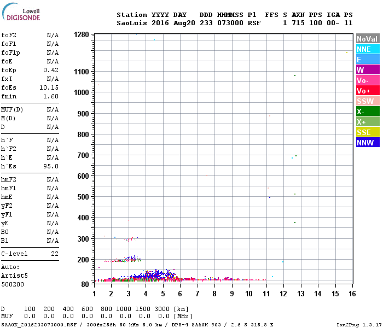Pick the SSE yellow legend swatch
Viewport: 383px width, 328px height.
(367, 132)
